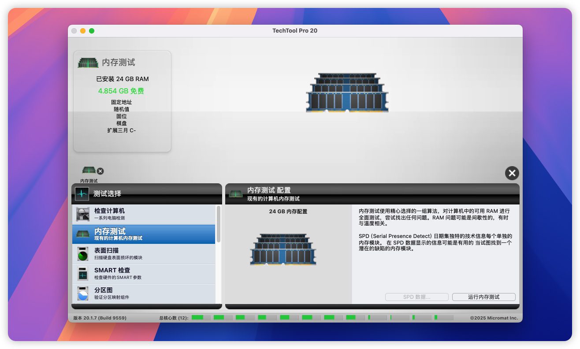This screenshot has width=580, height=349.
Task: Click the first CPU core usage bar
Action: tap(200, 318)
